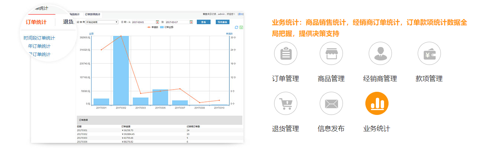Click table cell ¥41755.66
494x150 pixels.
pos(128,138)
